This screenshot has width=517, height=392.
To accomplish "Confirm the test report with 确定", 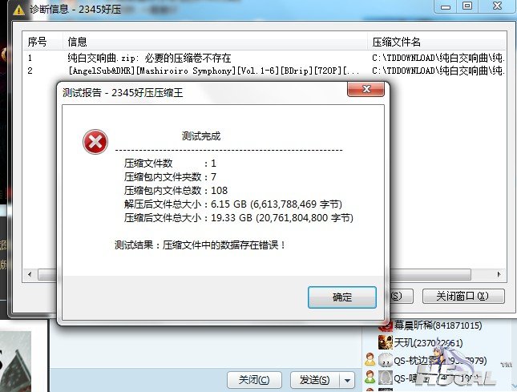I will [342, 297].
